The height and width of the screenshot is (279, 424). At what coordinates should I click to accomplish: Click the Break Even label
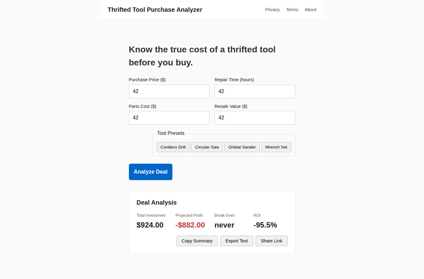tap(225, 215)
